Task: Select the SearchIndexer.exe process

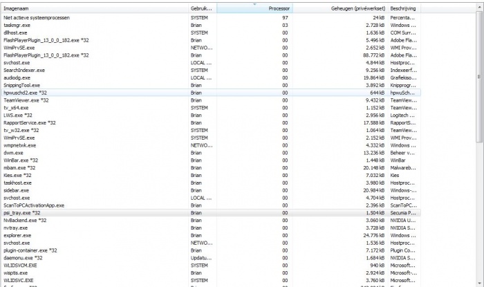Action: pyautogui.click(x=211, y=70)
